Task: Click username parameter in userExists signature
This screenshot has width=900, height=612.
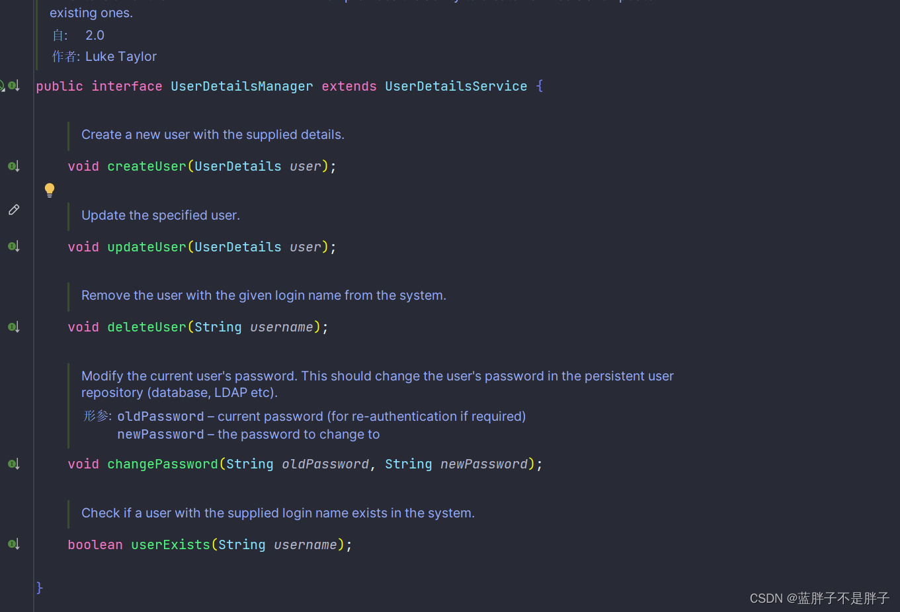Action: pyautogui.click(x=306, y=545)
